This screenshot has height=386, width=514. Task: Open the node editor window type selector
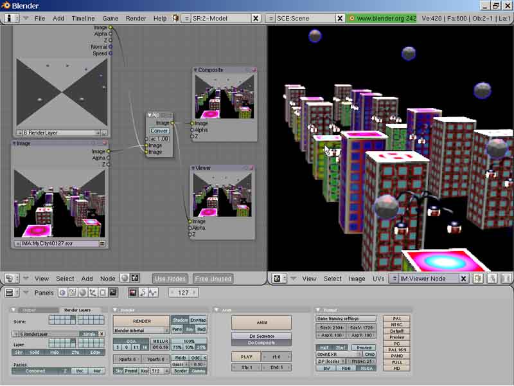(x=12, y=279)
